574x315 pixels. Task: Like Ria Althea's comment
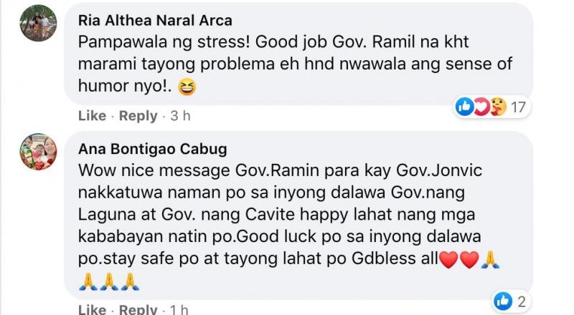click(x=92, y=116)
